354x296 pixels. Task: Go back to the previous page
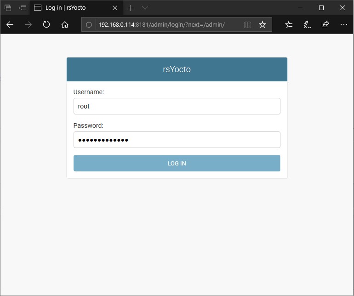coord(10,25)
